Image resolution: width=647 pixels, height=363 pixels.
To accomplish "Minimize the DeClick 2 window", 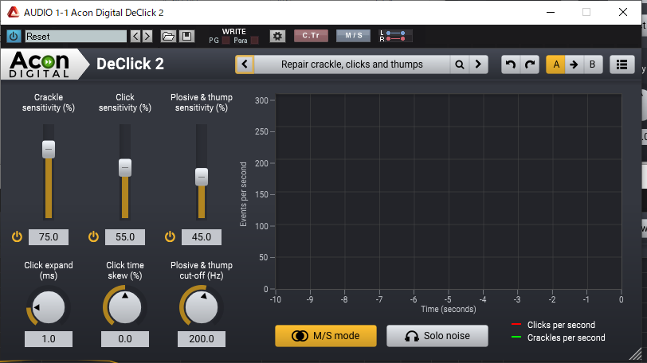I will [x=551, y=13].
